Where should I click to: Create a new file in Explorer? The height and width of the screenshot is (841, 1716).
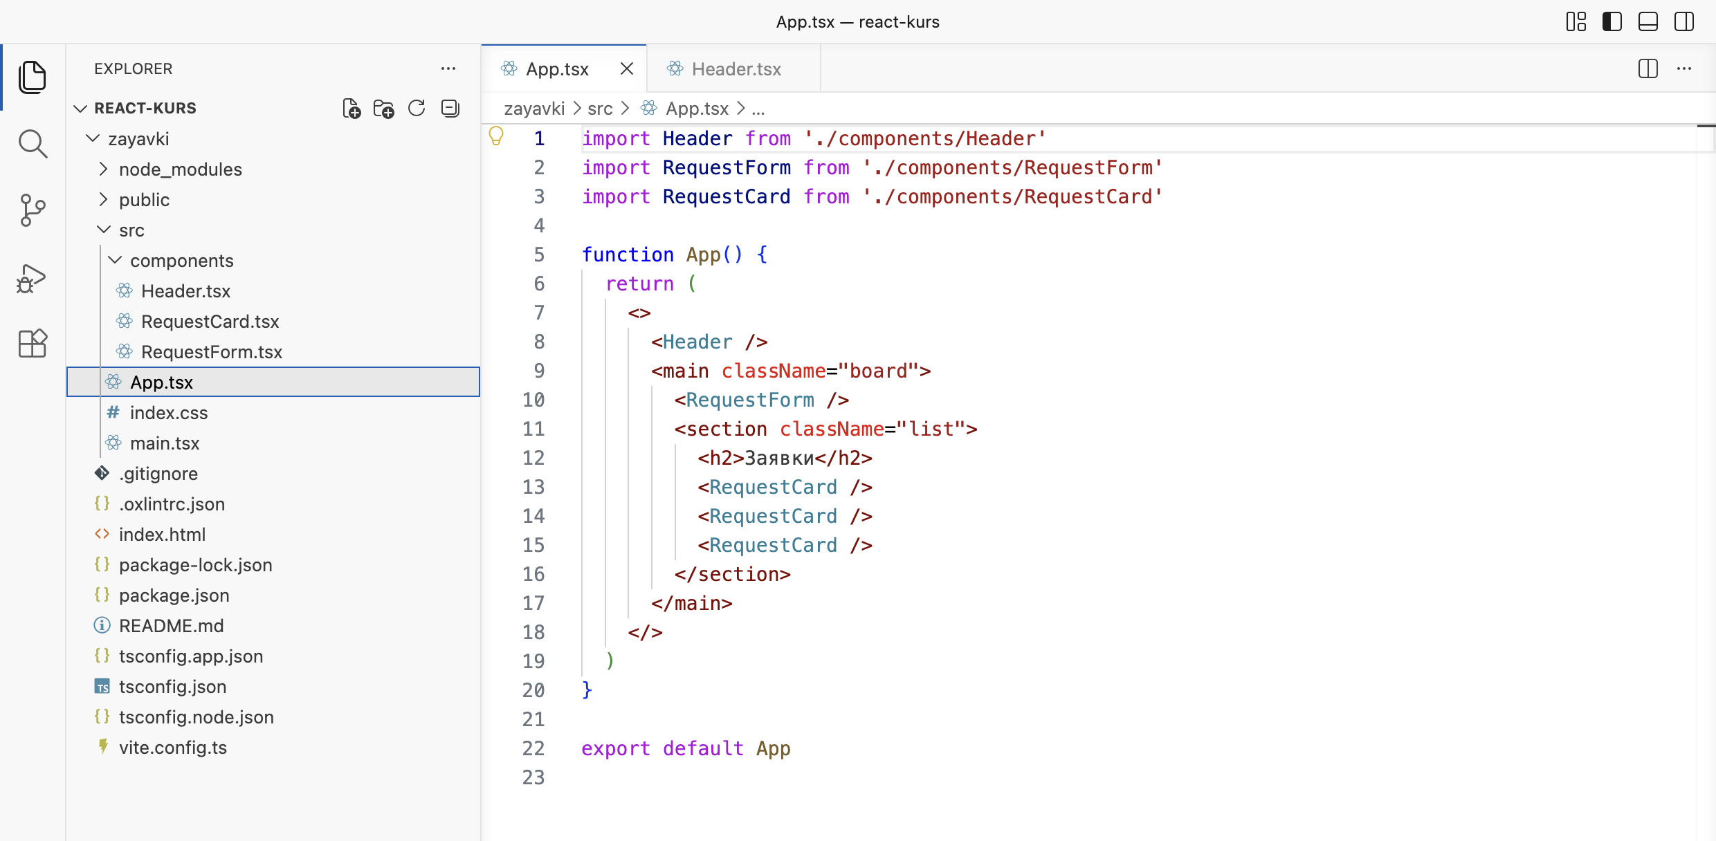(x=352, y=109)
